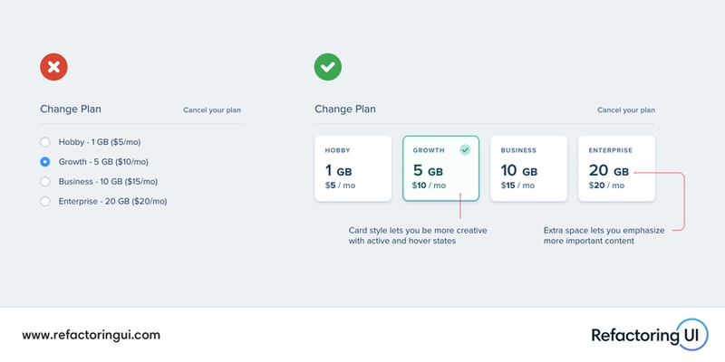The height and width of the screenshot is (362, 725).
Task: Click the 20 GB text on Enterprise card
Action: point(608,170)
